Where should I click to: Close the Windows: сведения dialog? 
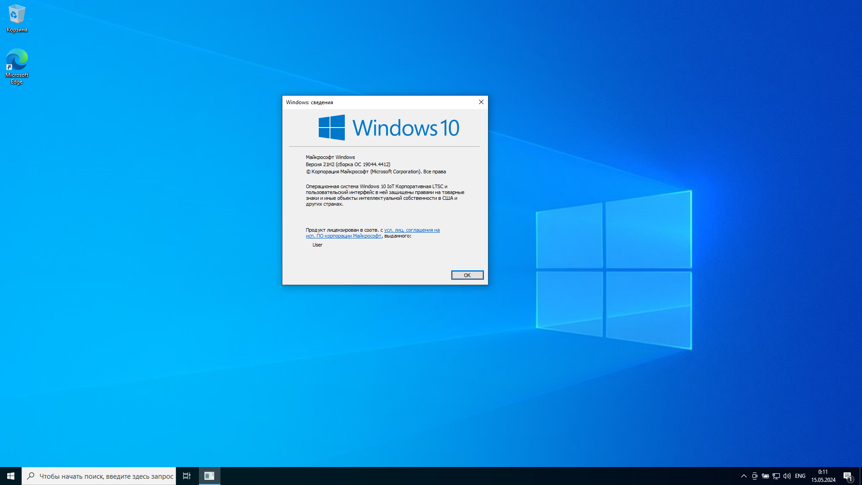(x=481, y=102)
